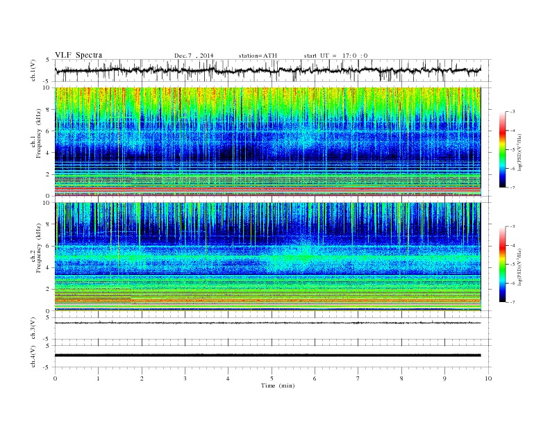Click the 'station=ATH' label
Screen dimensions: 550x425
point(258,56)
